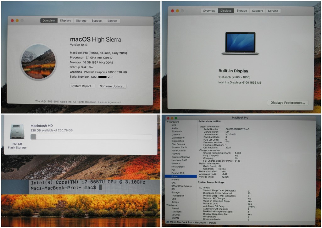Click "Mac's MacBook Pro" in the path bar
Screen dimensions: 322x228
click(x=181, y=222)
